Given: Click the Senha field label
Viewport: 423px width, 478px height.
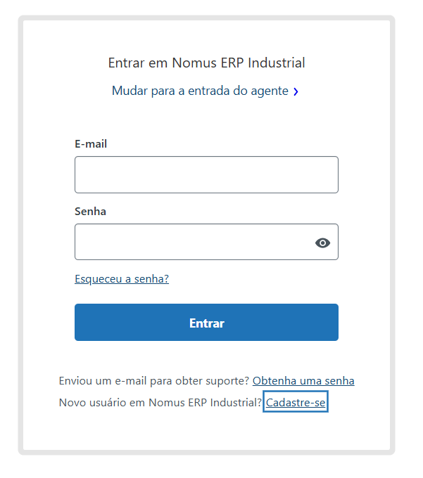Looking at the screenshot, I should click(90, 212).
